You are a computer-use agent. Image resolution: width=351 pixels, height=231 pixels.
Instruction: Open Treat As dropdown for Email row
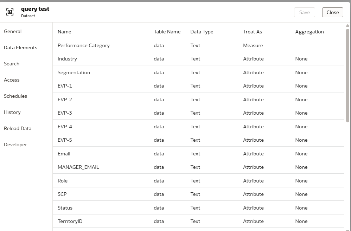tap(253, 154)
